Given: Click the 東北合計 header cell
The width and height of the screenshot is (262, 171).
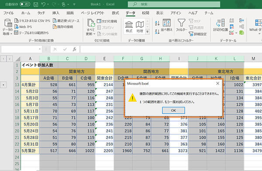Looking at the screenshot, I should point(253,78).
